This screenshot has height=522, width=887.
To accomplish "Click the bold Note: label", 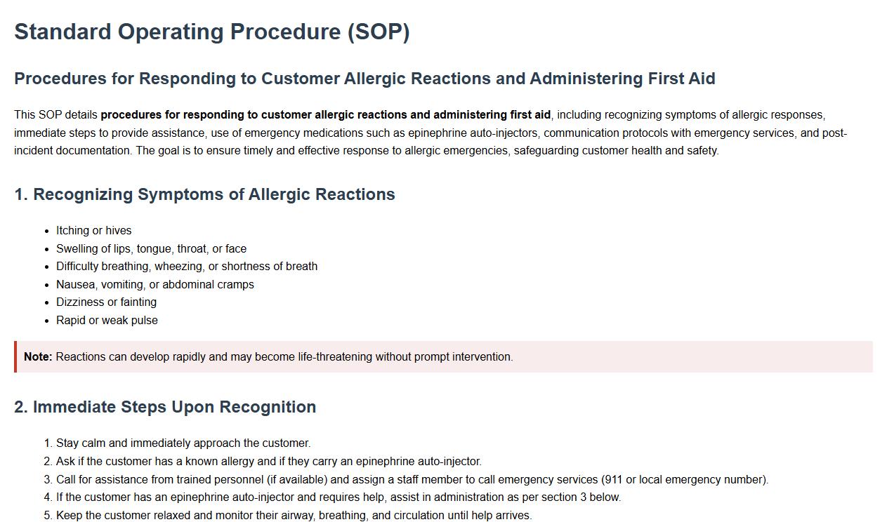I will tap(38, 357).
